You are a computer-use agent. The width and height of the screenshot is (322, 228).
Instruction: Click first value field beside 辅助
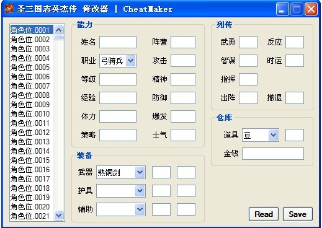point(161,209)
